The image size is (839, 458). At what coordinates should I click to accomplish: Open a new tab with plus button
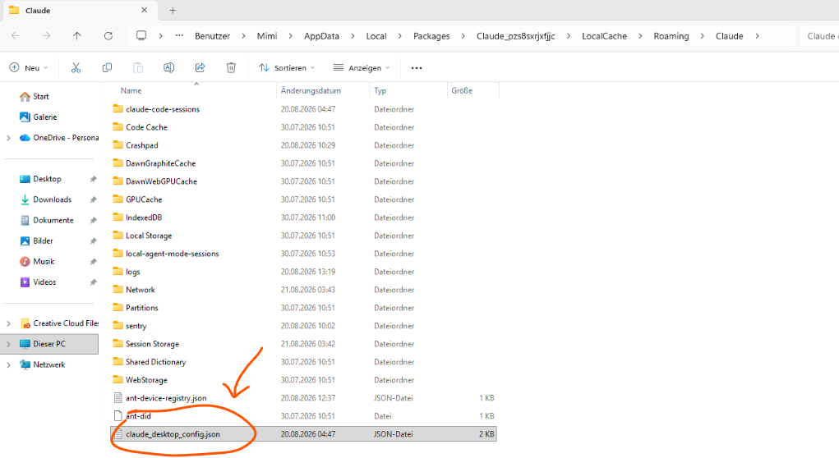point(173,10)
